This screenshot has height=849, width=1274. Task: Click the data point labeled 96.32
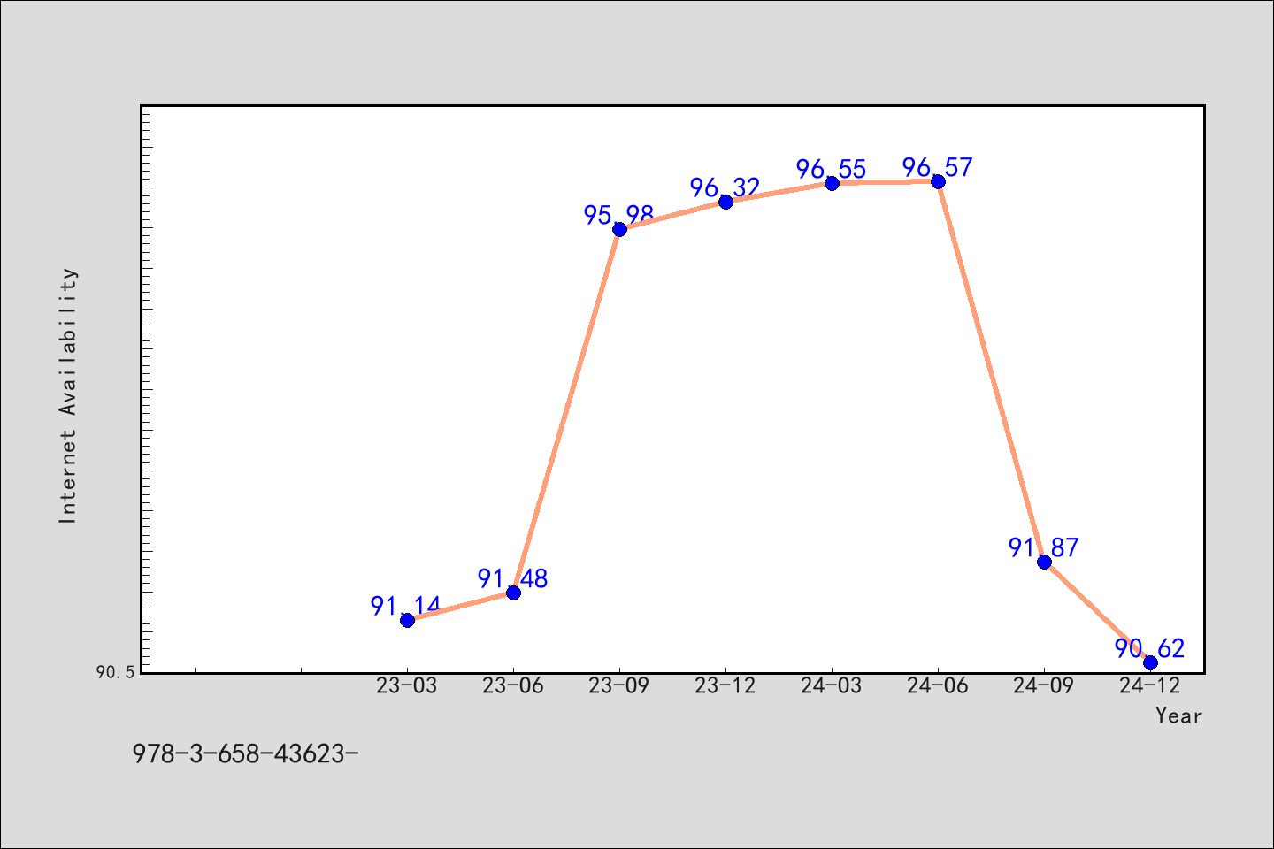725,202
